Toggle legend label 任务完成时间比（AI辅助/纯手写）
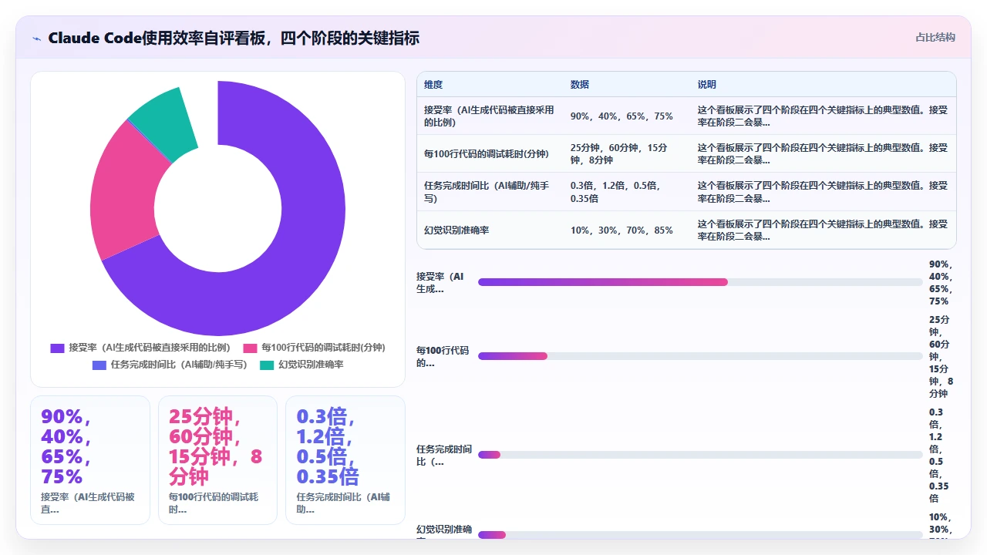Image resolution: width=987 pixels, height=555 pixels. point(179,365)
